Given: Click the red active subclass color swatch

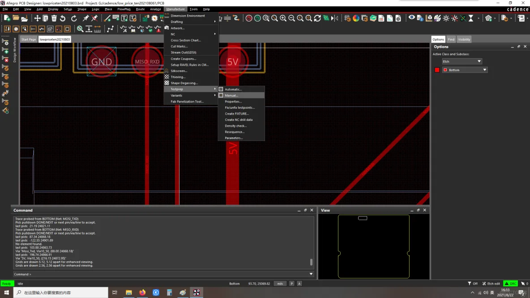Looking at the screenshot, I should [x=437, y=70].
